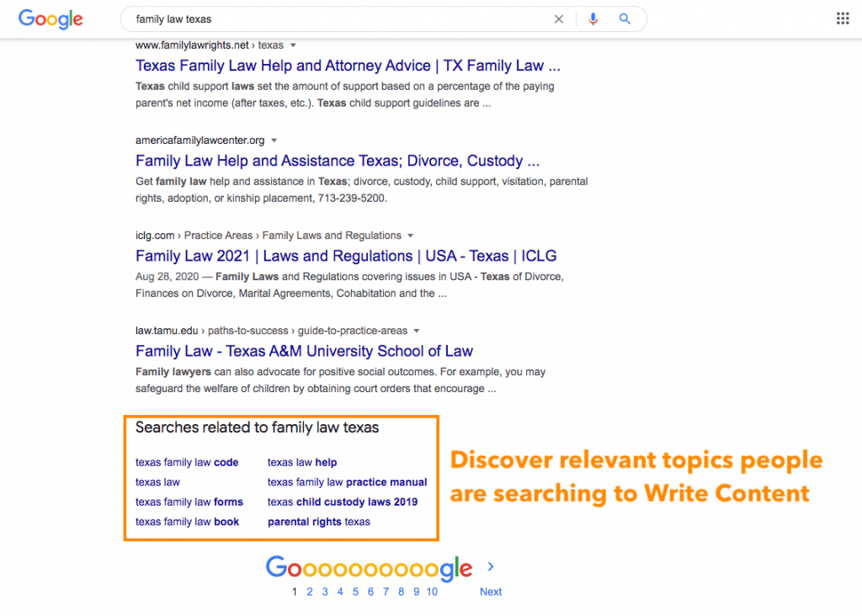Open 'Texas Family Law Help and Attorney Advice' result

348,66
